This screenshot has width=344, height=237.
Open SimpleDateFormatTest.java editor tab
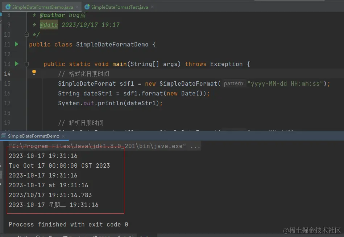[x=120, y=7]
